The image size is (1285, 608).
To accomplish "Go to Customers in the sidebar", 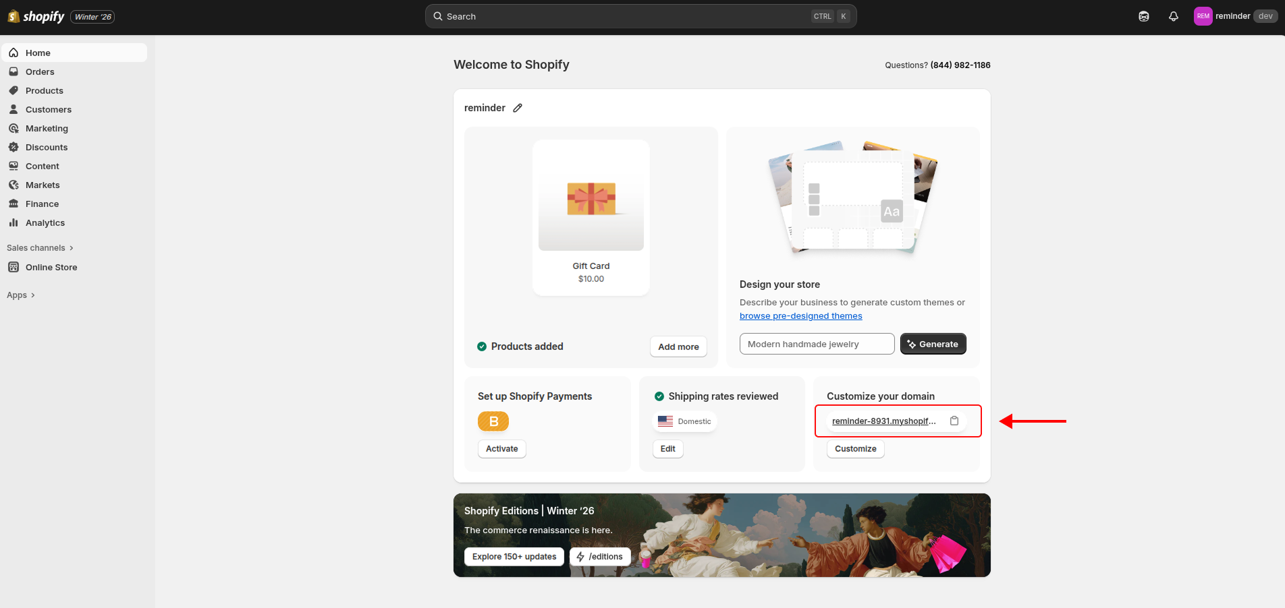I will coord(48,109).
